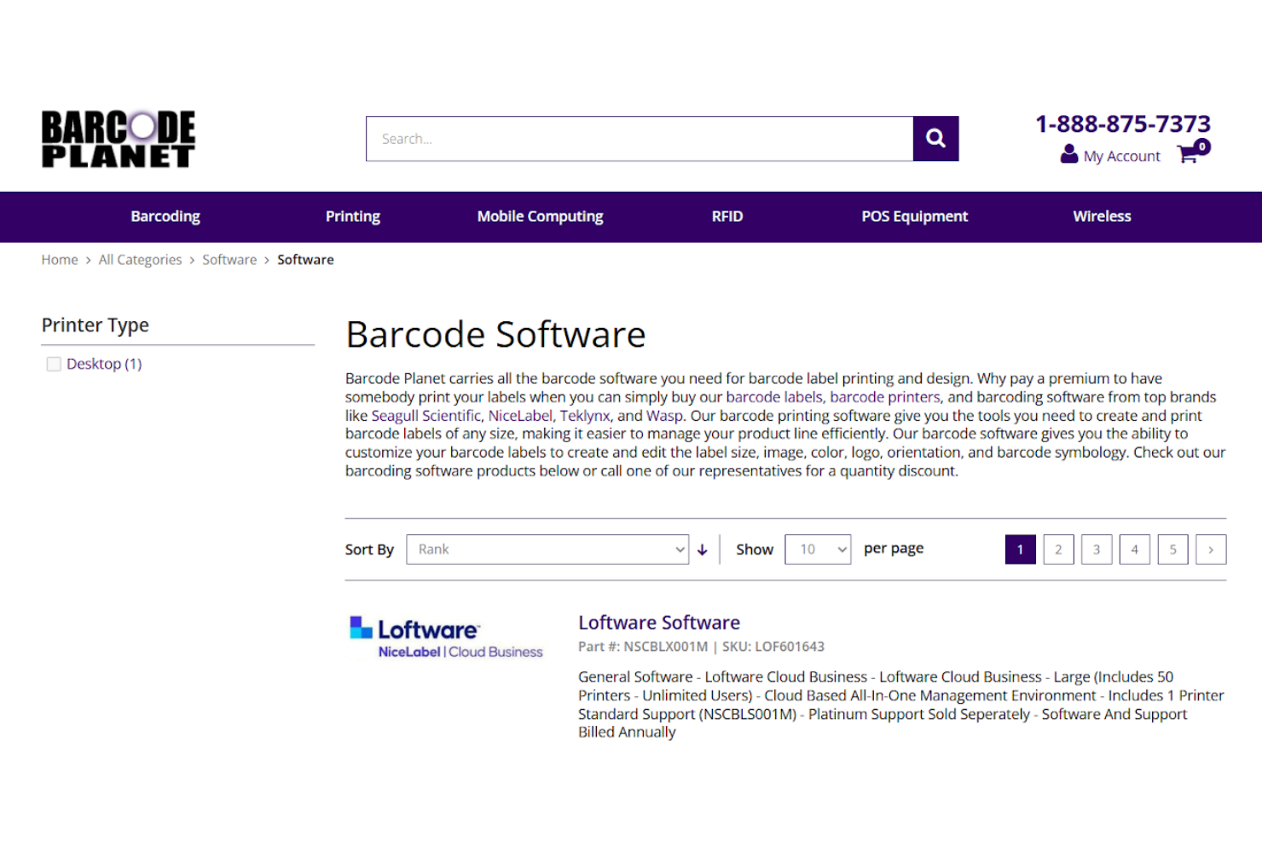Expand the Rank sorting options list

[547, 550]
